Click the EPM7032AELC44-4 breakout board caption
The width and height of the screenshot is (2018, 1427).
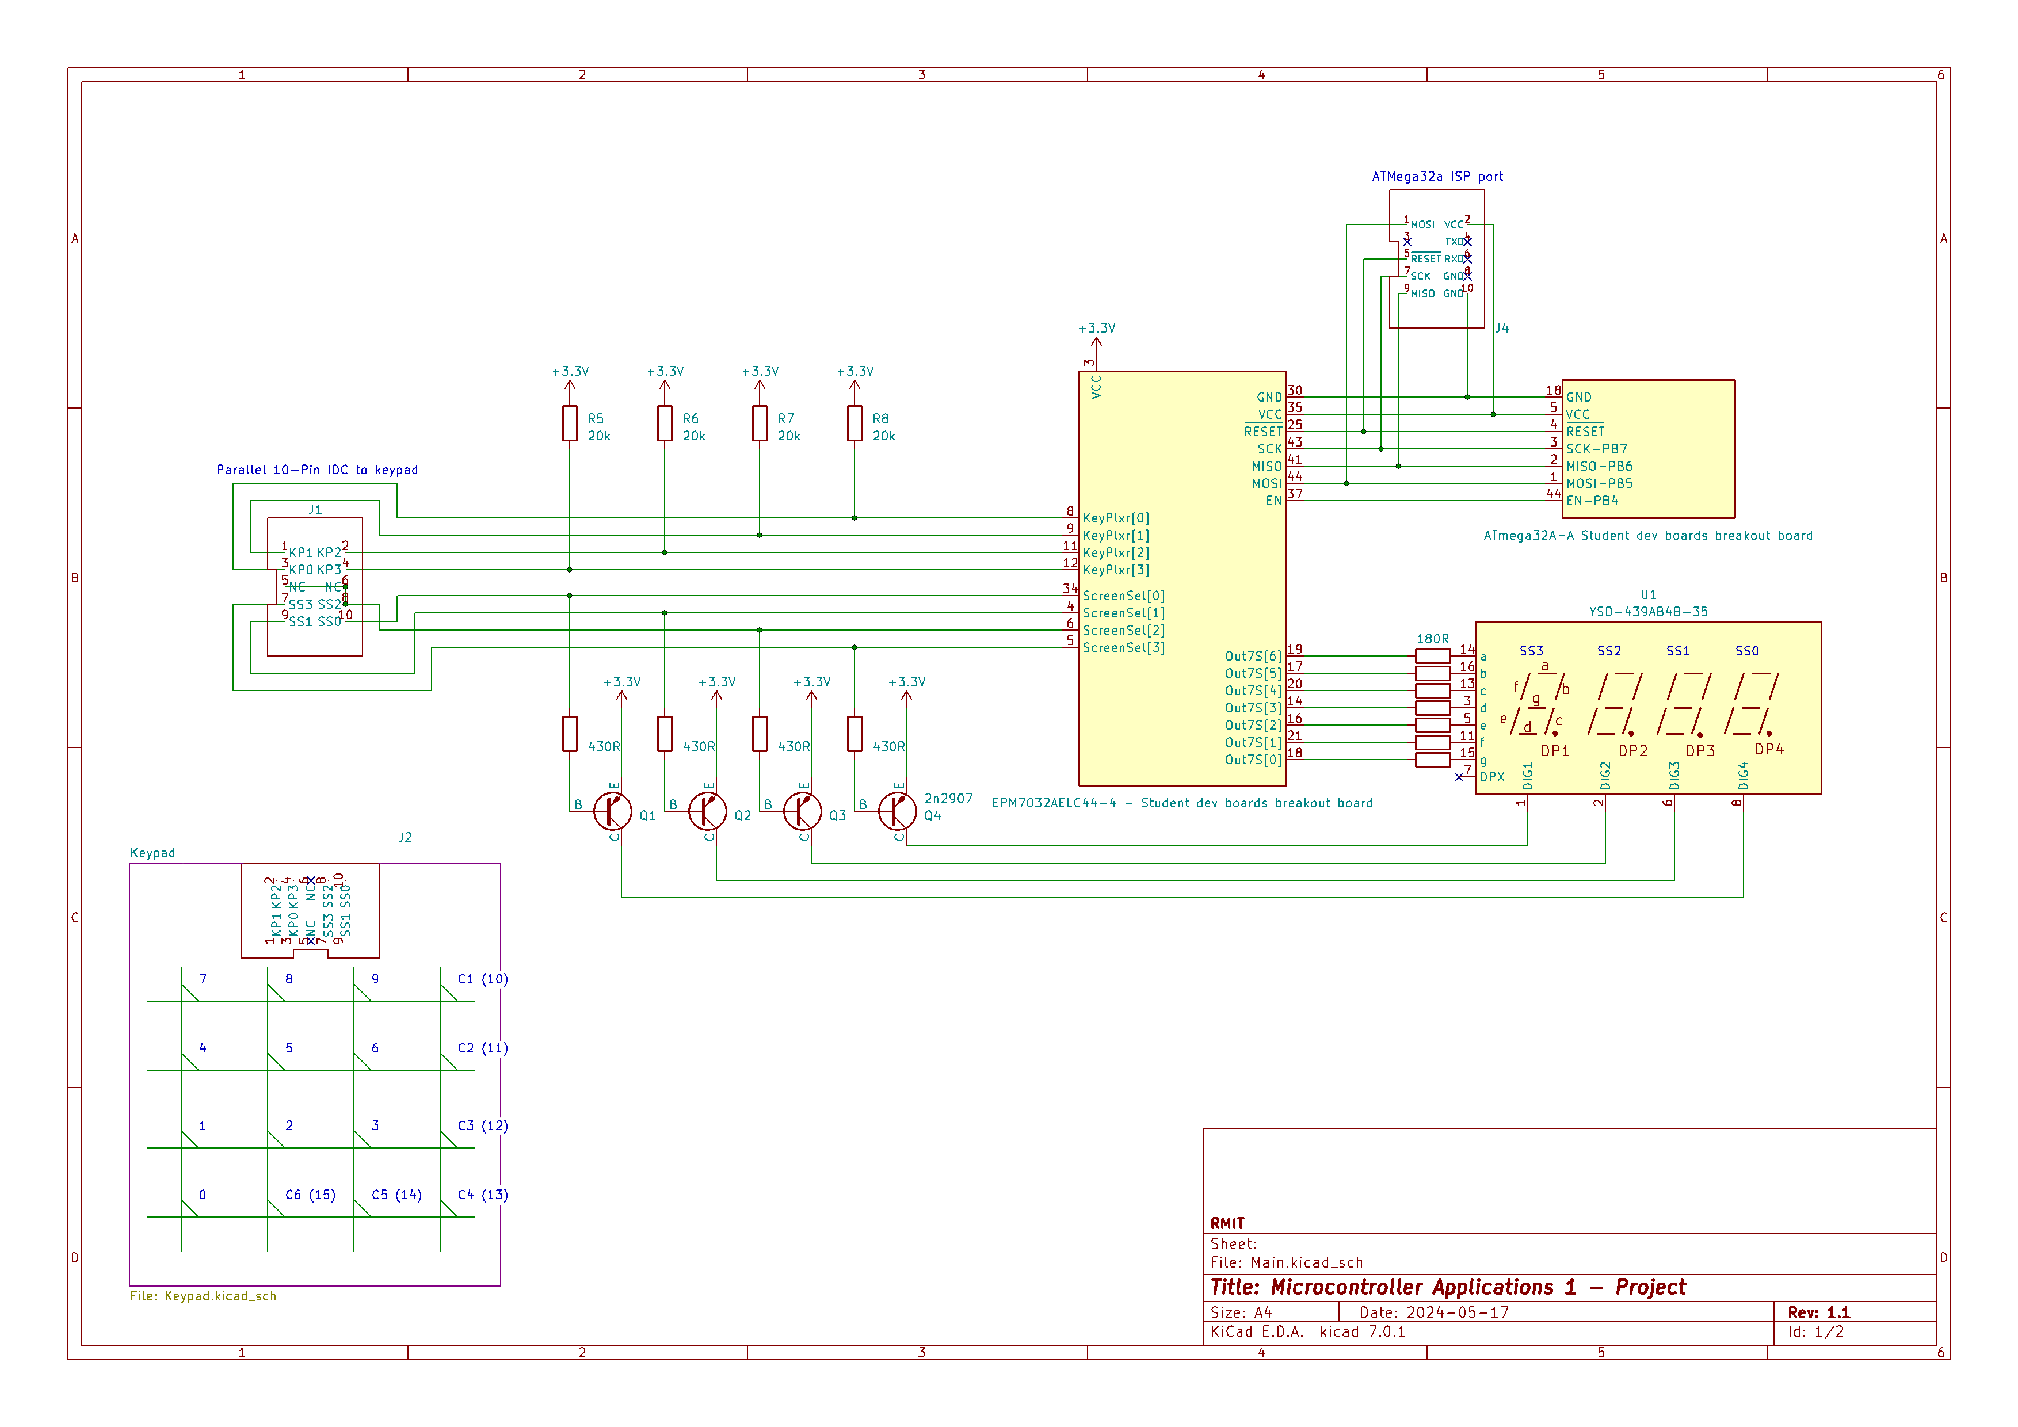[1182, 803]
